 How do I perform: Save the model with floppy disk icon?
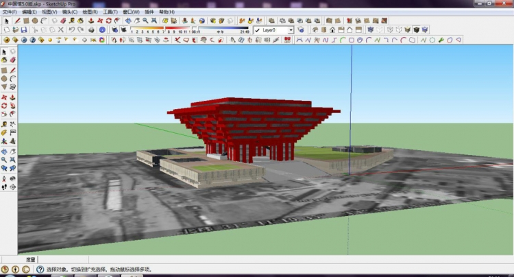click(x=24, y=30)
